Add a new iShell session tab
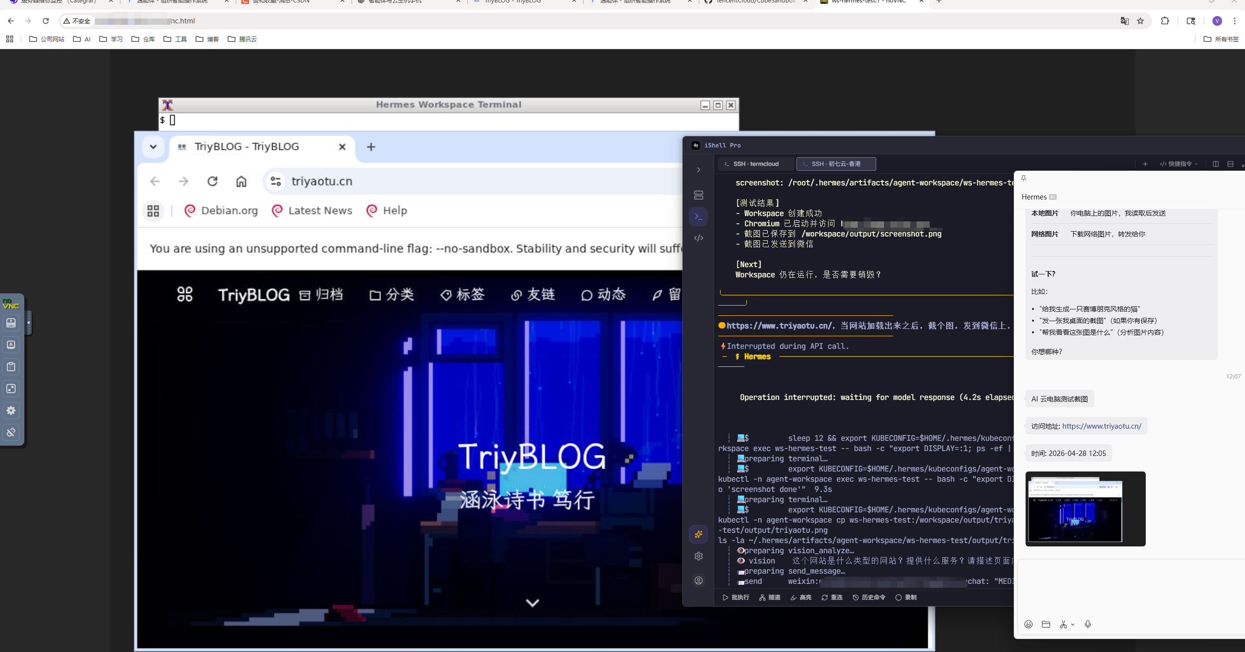Image resolution: width=1245 pixels, height=652 pixels. point(1145,164)
